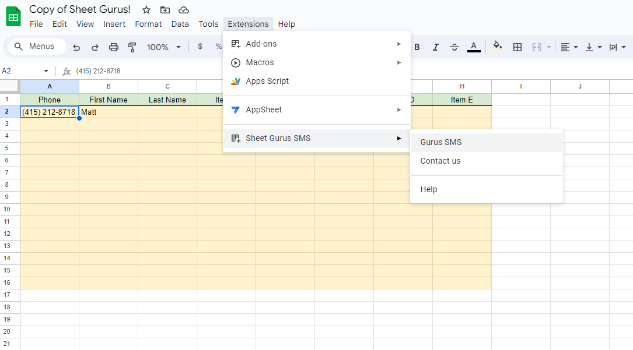633x350 pixels.
Task: Select row 17 header
Action: pyautogui.click(x=10, y=295)
